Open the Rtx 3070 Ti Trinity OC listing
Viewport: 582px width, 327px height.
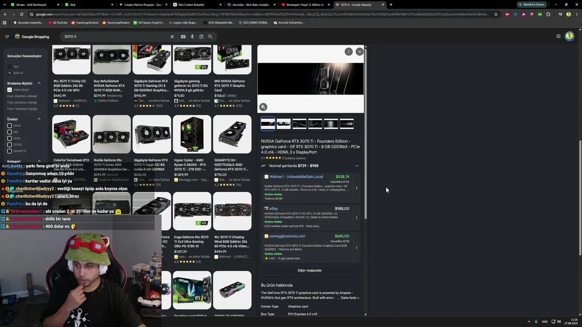71,76
